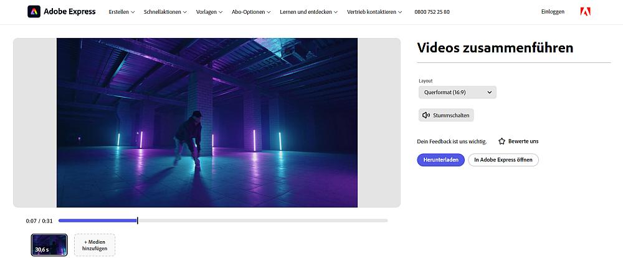Click In Adobe Express öffnen button
This screenshot has height=258, width=623.
[503, 160]
